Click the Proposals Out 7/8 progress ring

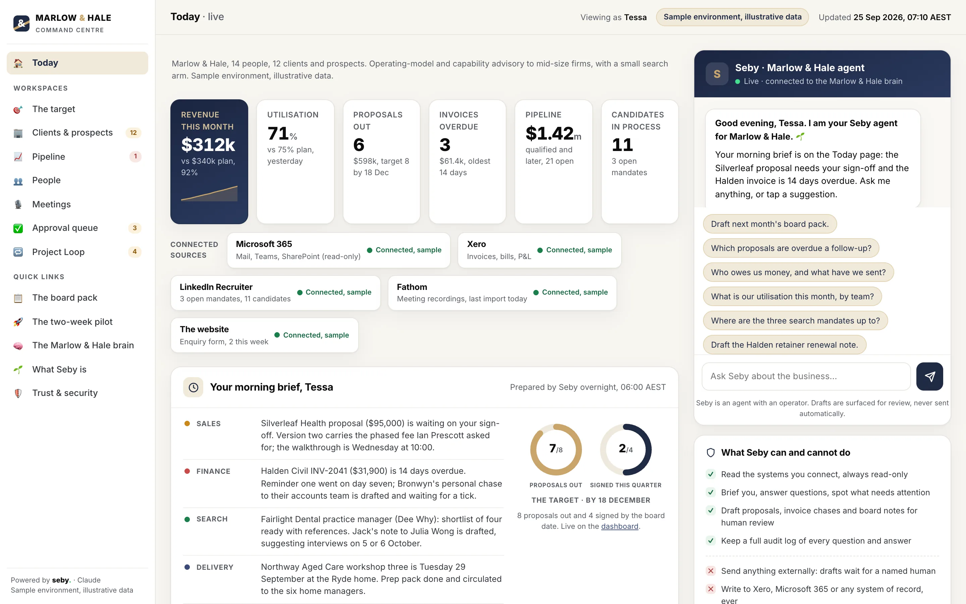pos(556,449)
